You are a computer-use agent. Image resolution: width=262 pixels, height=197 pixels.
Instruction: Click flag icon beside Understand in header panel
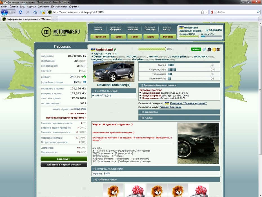point(181,27)
